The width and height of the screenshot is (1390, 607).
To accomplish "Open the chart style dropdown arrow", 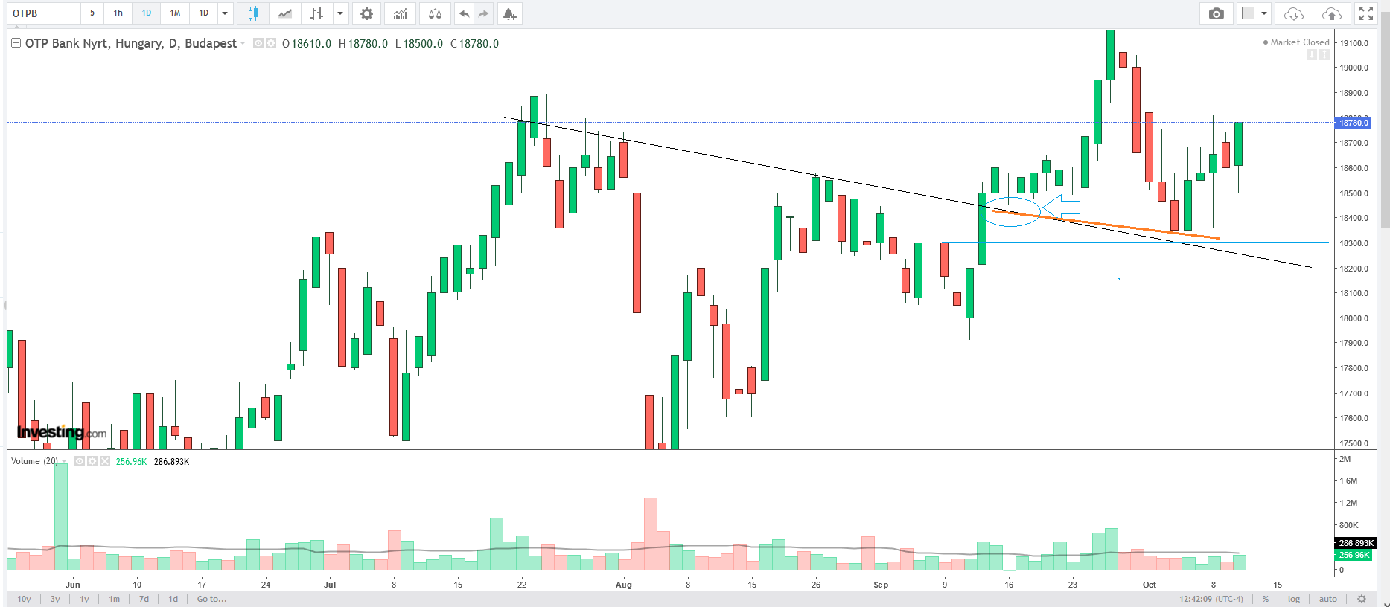I will point(340,13).
